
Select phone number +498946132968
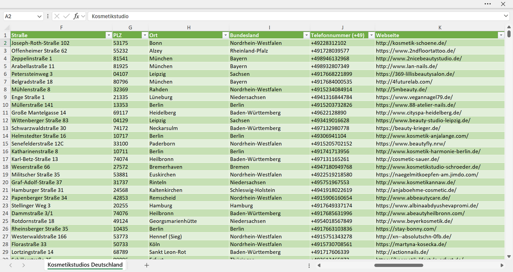[343, 59]
